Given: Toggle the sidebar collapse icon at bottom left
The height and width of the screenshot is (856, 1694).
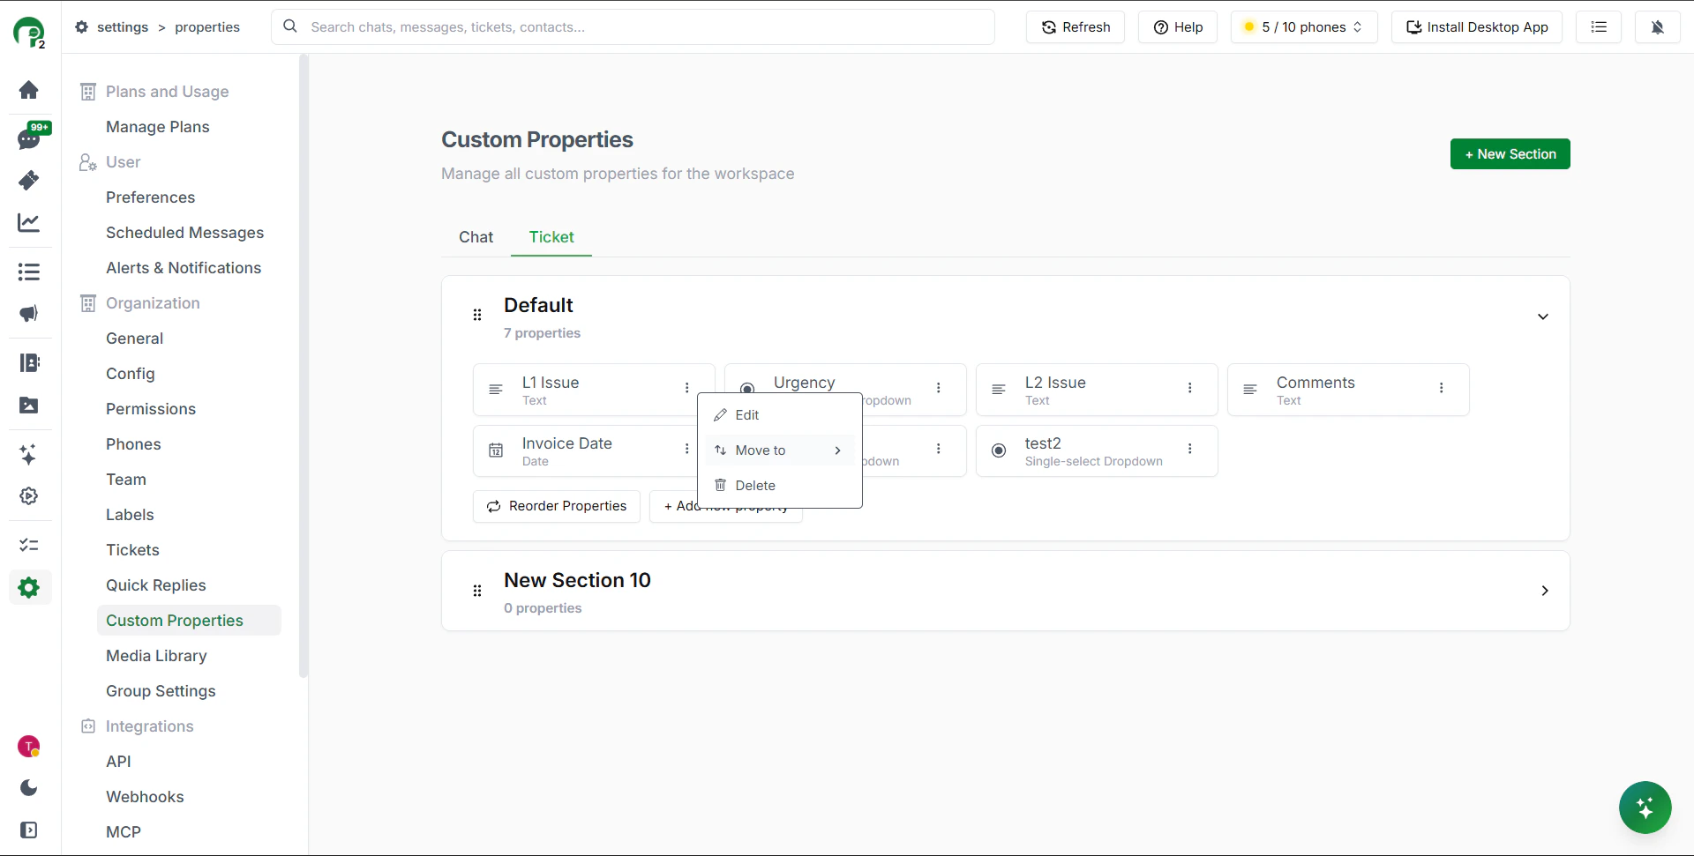Looking at the screenshot, I should [29, 830].
